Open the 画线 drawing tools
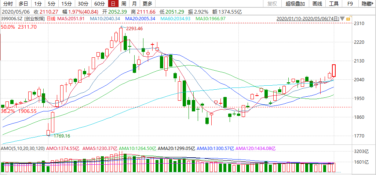The image size is (376, 175). coord(317,4)
